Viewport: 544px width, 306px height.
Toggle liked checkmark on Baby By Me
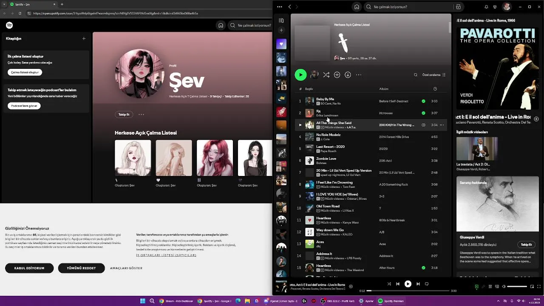click(423, 101)
